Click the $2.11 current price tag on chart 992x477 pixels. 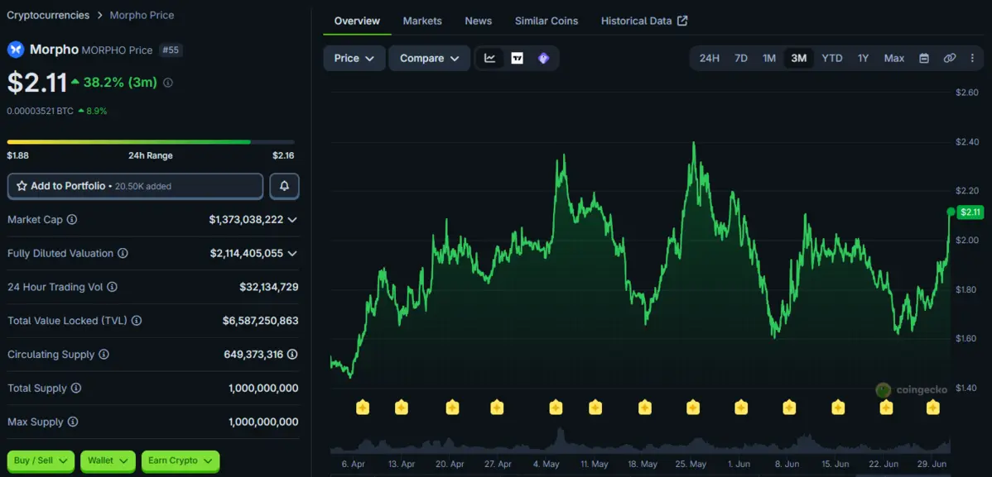pyautogui.click(x=970, y=212)
